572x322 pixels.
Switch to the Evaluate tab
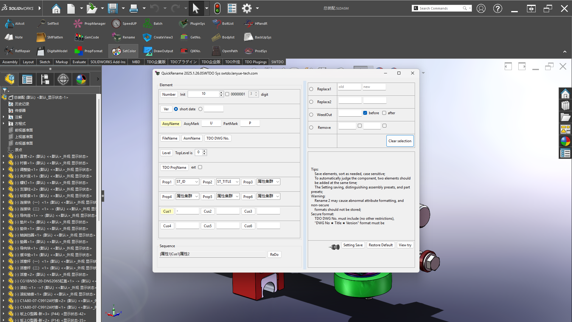coord(79,62)
